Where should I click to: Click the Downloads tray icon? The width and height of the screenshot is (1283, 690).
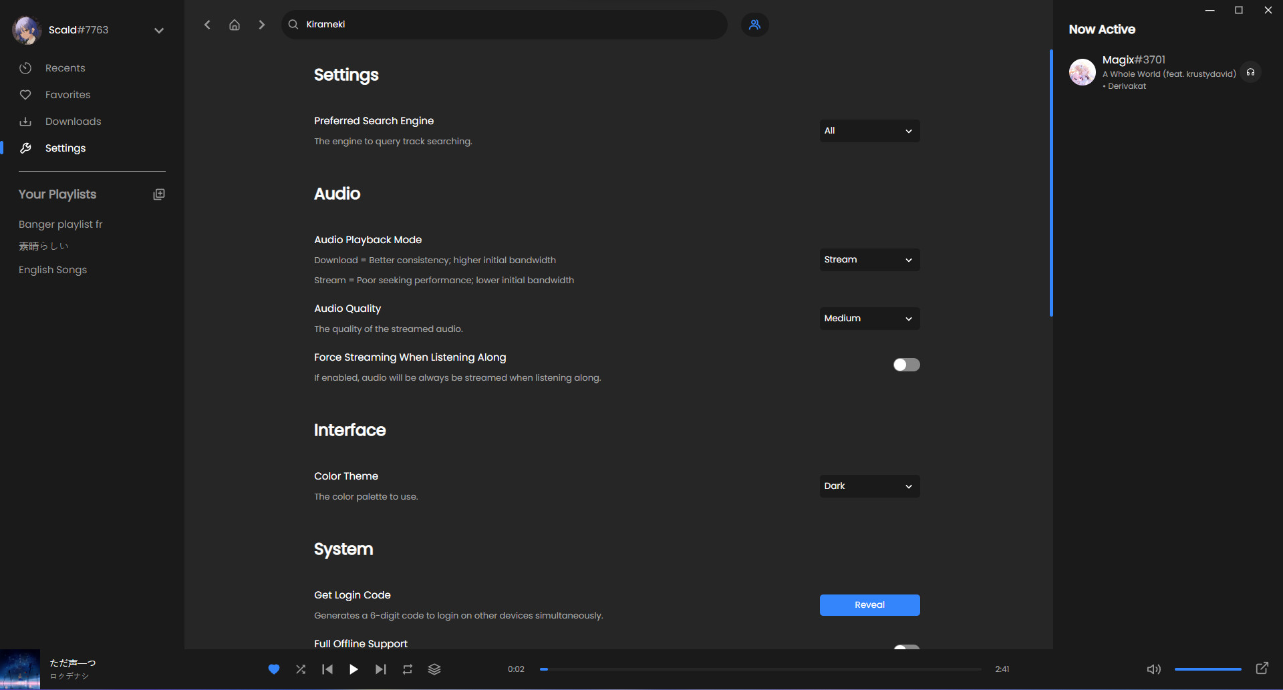[x=25, y=122]
